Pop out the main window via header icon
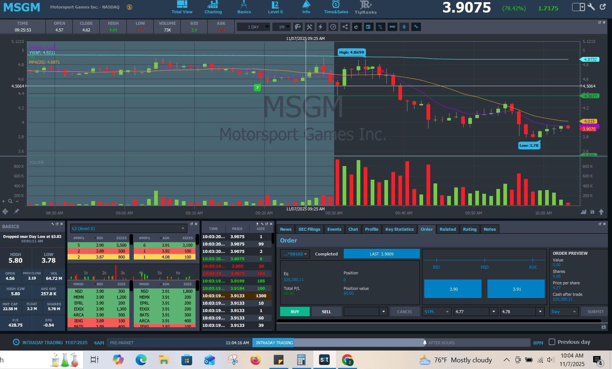Screen dimensions: 612x369 (603, 7)
